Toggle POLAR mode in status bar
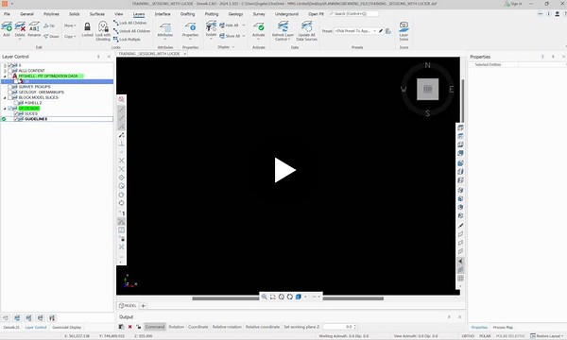Image resolution: width=567 pixels, height=340 pixels. click(485, 336)
